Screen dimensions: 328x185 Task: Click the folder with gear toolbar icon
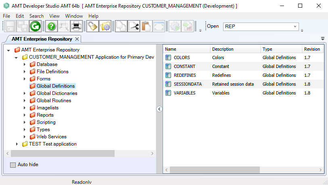[x=105, y=27]
